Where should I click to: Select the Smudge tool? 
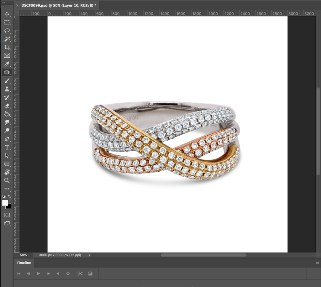[7, 122]
